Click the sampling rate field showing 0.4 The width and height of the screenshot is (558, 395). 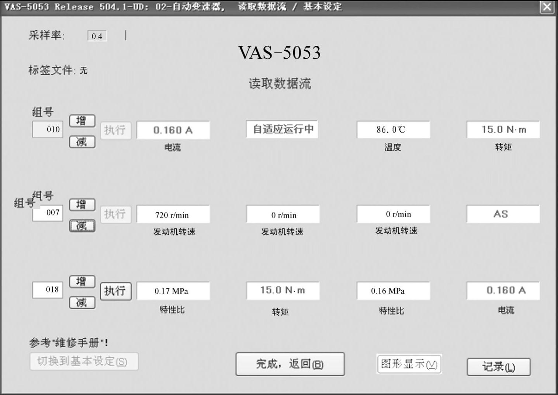click(x=97, y=36)
